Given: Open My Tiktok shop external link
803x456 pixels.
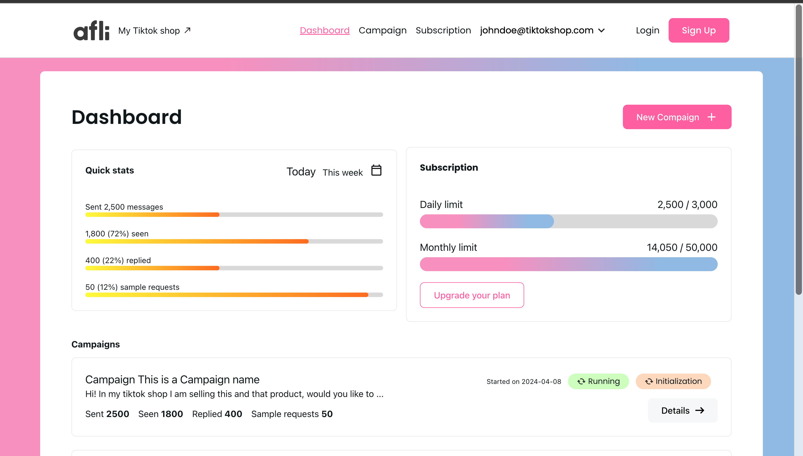Looking at the screenshot, I should [154, 30].
